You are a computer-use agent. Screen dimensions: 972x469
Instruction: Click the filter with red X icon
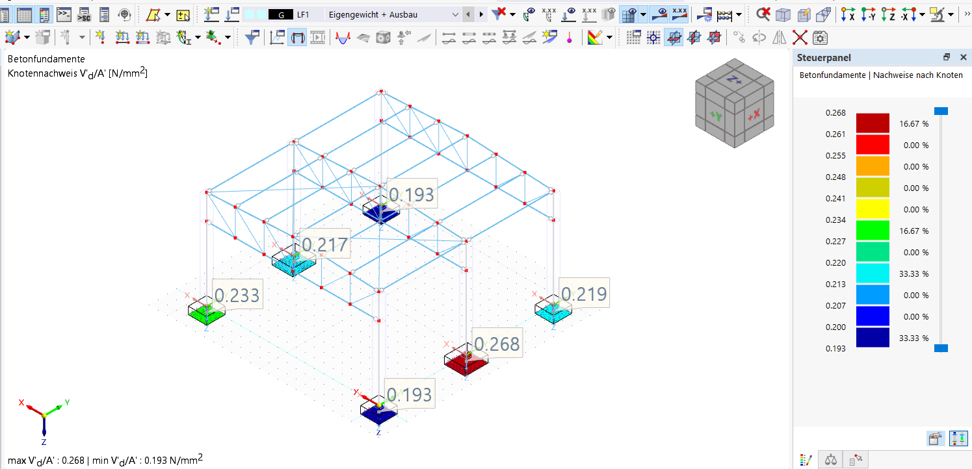[x=499, y=14]
